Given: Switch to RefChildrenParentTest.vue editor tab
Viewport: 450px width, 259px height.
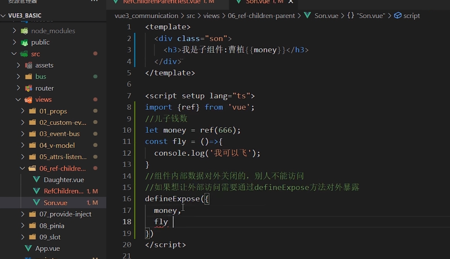Looking at the screenshot, I should click(162, 2).
